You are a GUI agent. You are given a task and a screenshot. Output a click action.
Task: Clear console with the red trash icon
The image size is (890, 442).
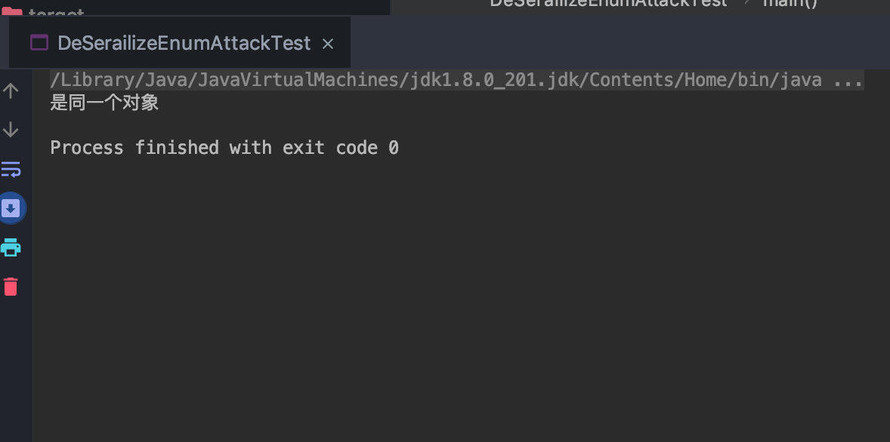(x=11, y=286)
